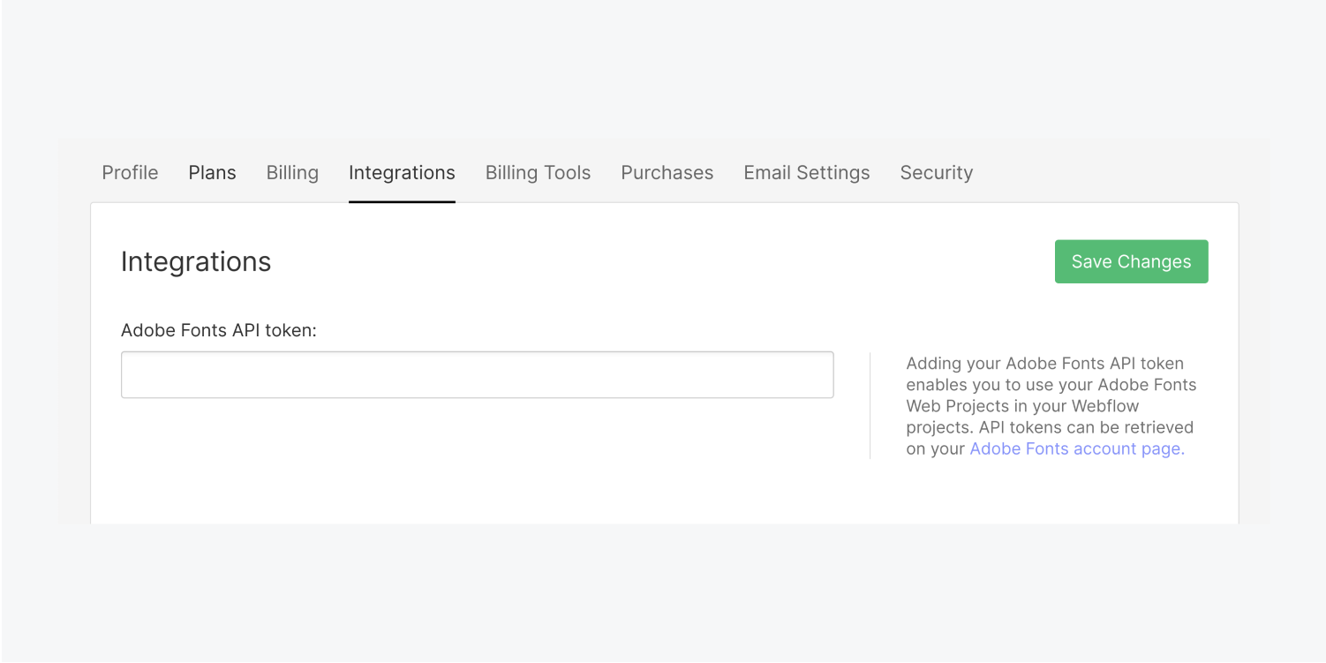View the Purchases tab
1326x663 pixels.
pos(667,173)
